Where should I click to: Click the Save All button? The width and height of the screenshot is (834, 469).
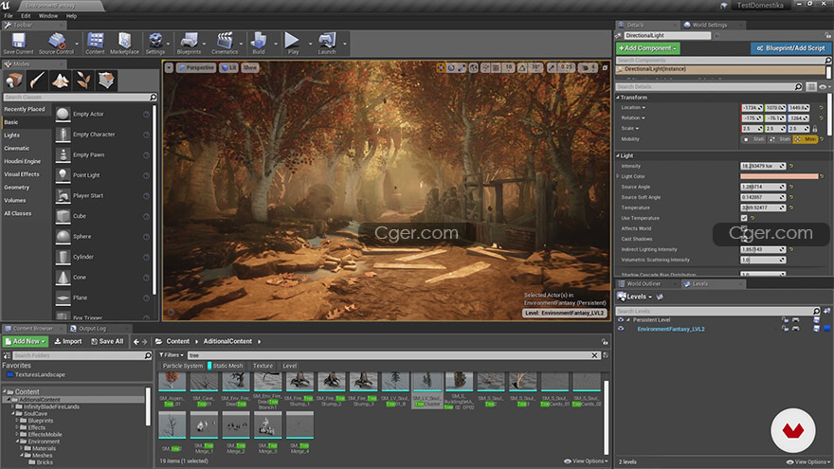[x=107, y=341]
